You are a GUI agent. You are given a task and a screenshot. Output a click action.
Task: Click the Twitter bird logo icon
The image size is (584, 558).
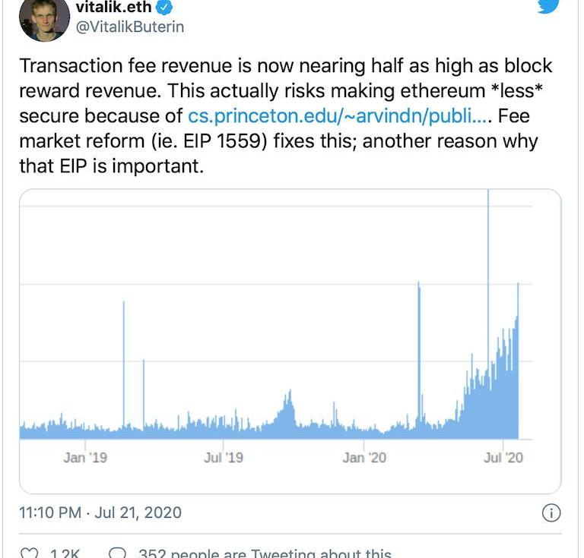pos(547,6)
